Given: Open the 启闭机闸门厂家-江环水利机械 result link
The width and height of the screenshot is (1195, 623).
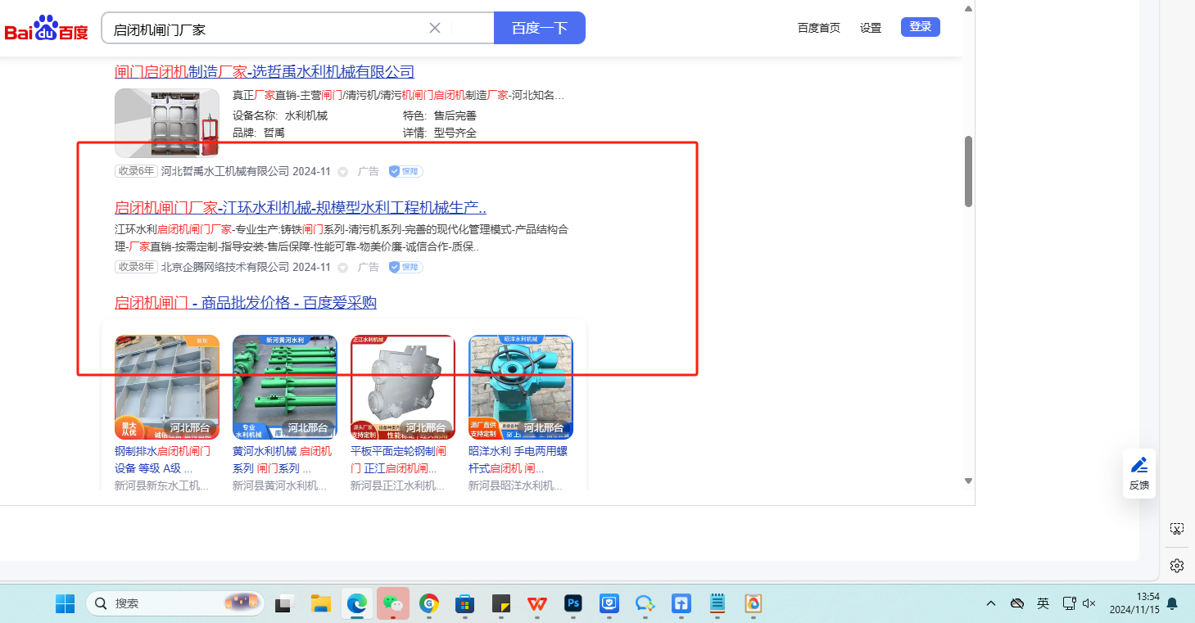Looking at the screenshot, I should tap(301, 208).
